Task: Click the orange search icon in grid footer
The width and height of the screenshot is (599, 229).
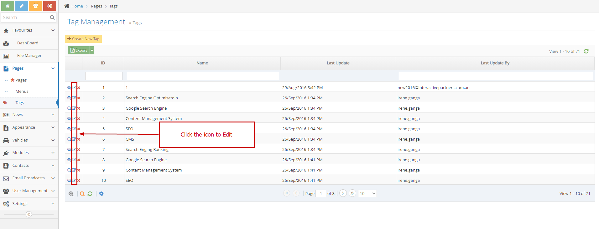Action: tap(82, 194)
